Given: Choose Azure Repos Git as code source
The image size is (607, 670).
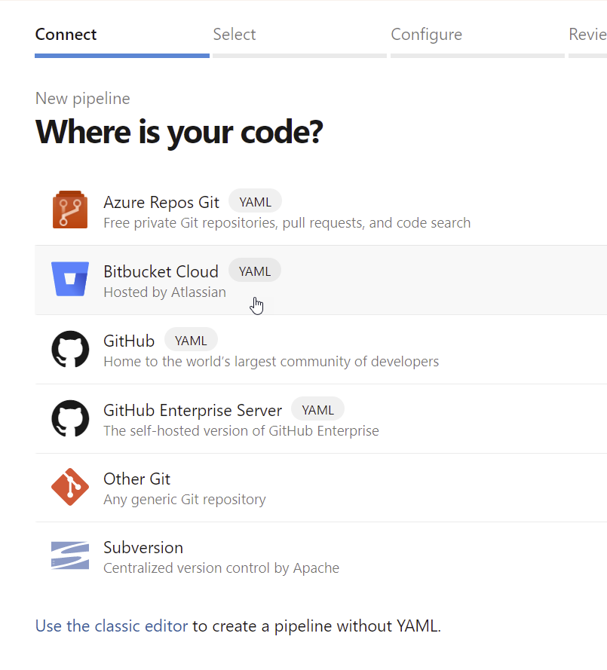Looking at the screenshot, I should pyautogui.click(x=321, y=211).
